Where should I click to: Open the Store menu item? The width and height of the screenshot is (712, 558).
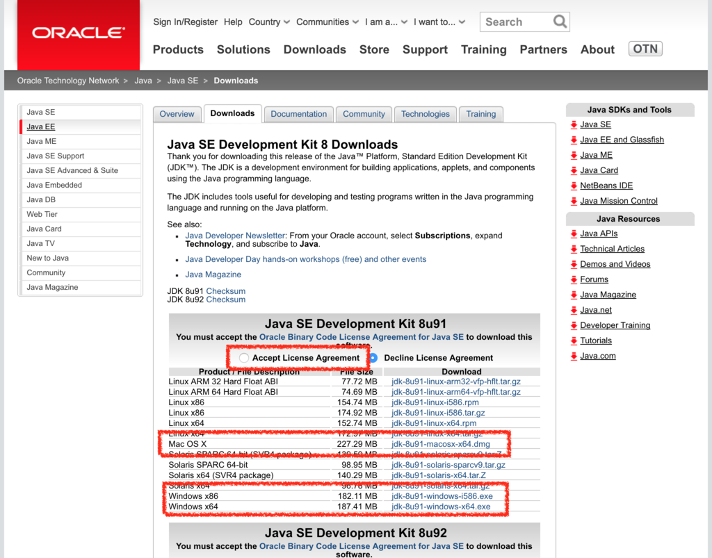(x=374, y=49)
